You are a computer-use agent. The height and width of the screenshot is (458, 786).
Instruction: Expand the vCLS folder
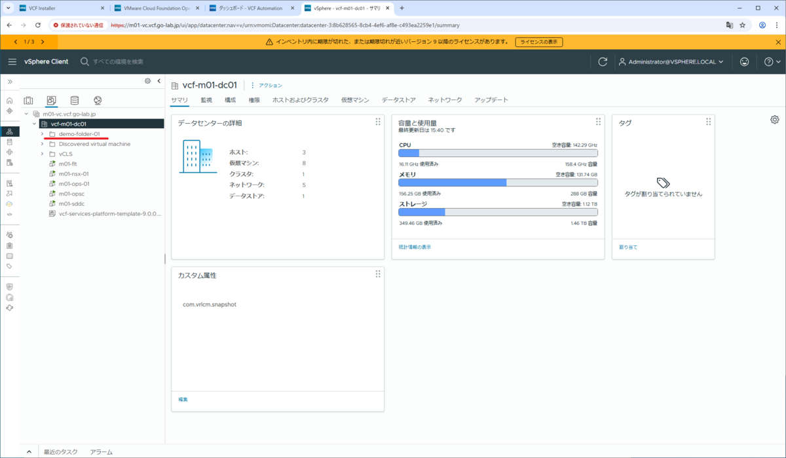tap(42, 154)
